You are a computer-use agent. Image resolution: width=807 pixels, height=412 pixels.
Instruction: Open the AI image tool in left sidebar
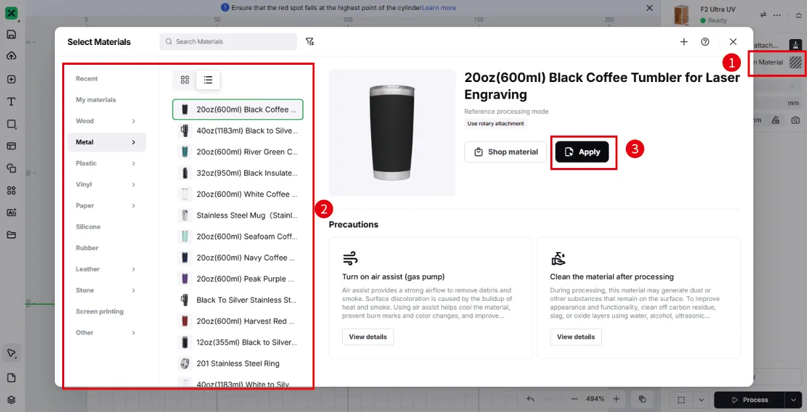click(11, 213)
